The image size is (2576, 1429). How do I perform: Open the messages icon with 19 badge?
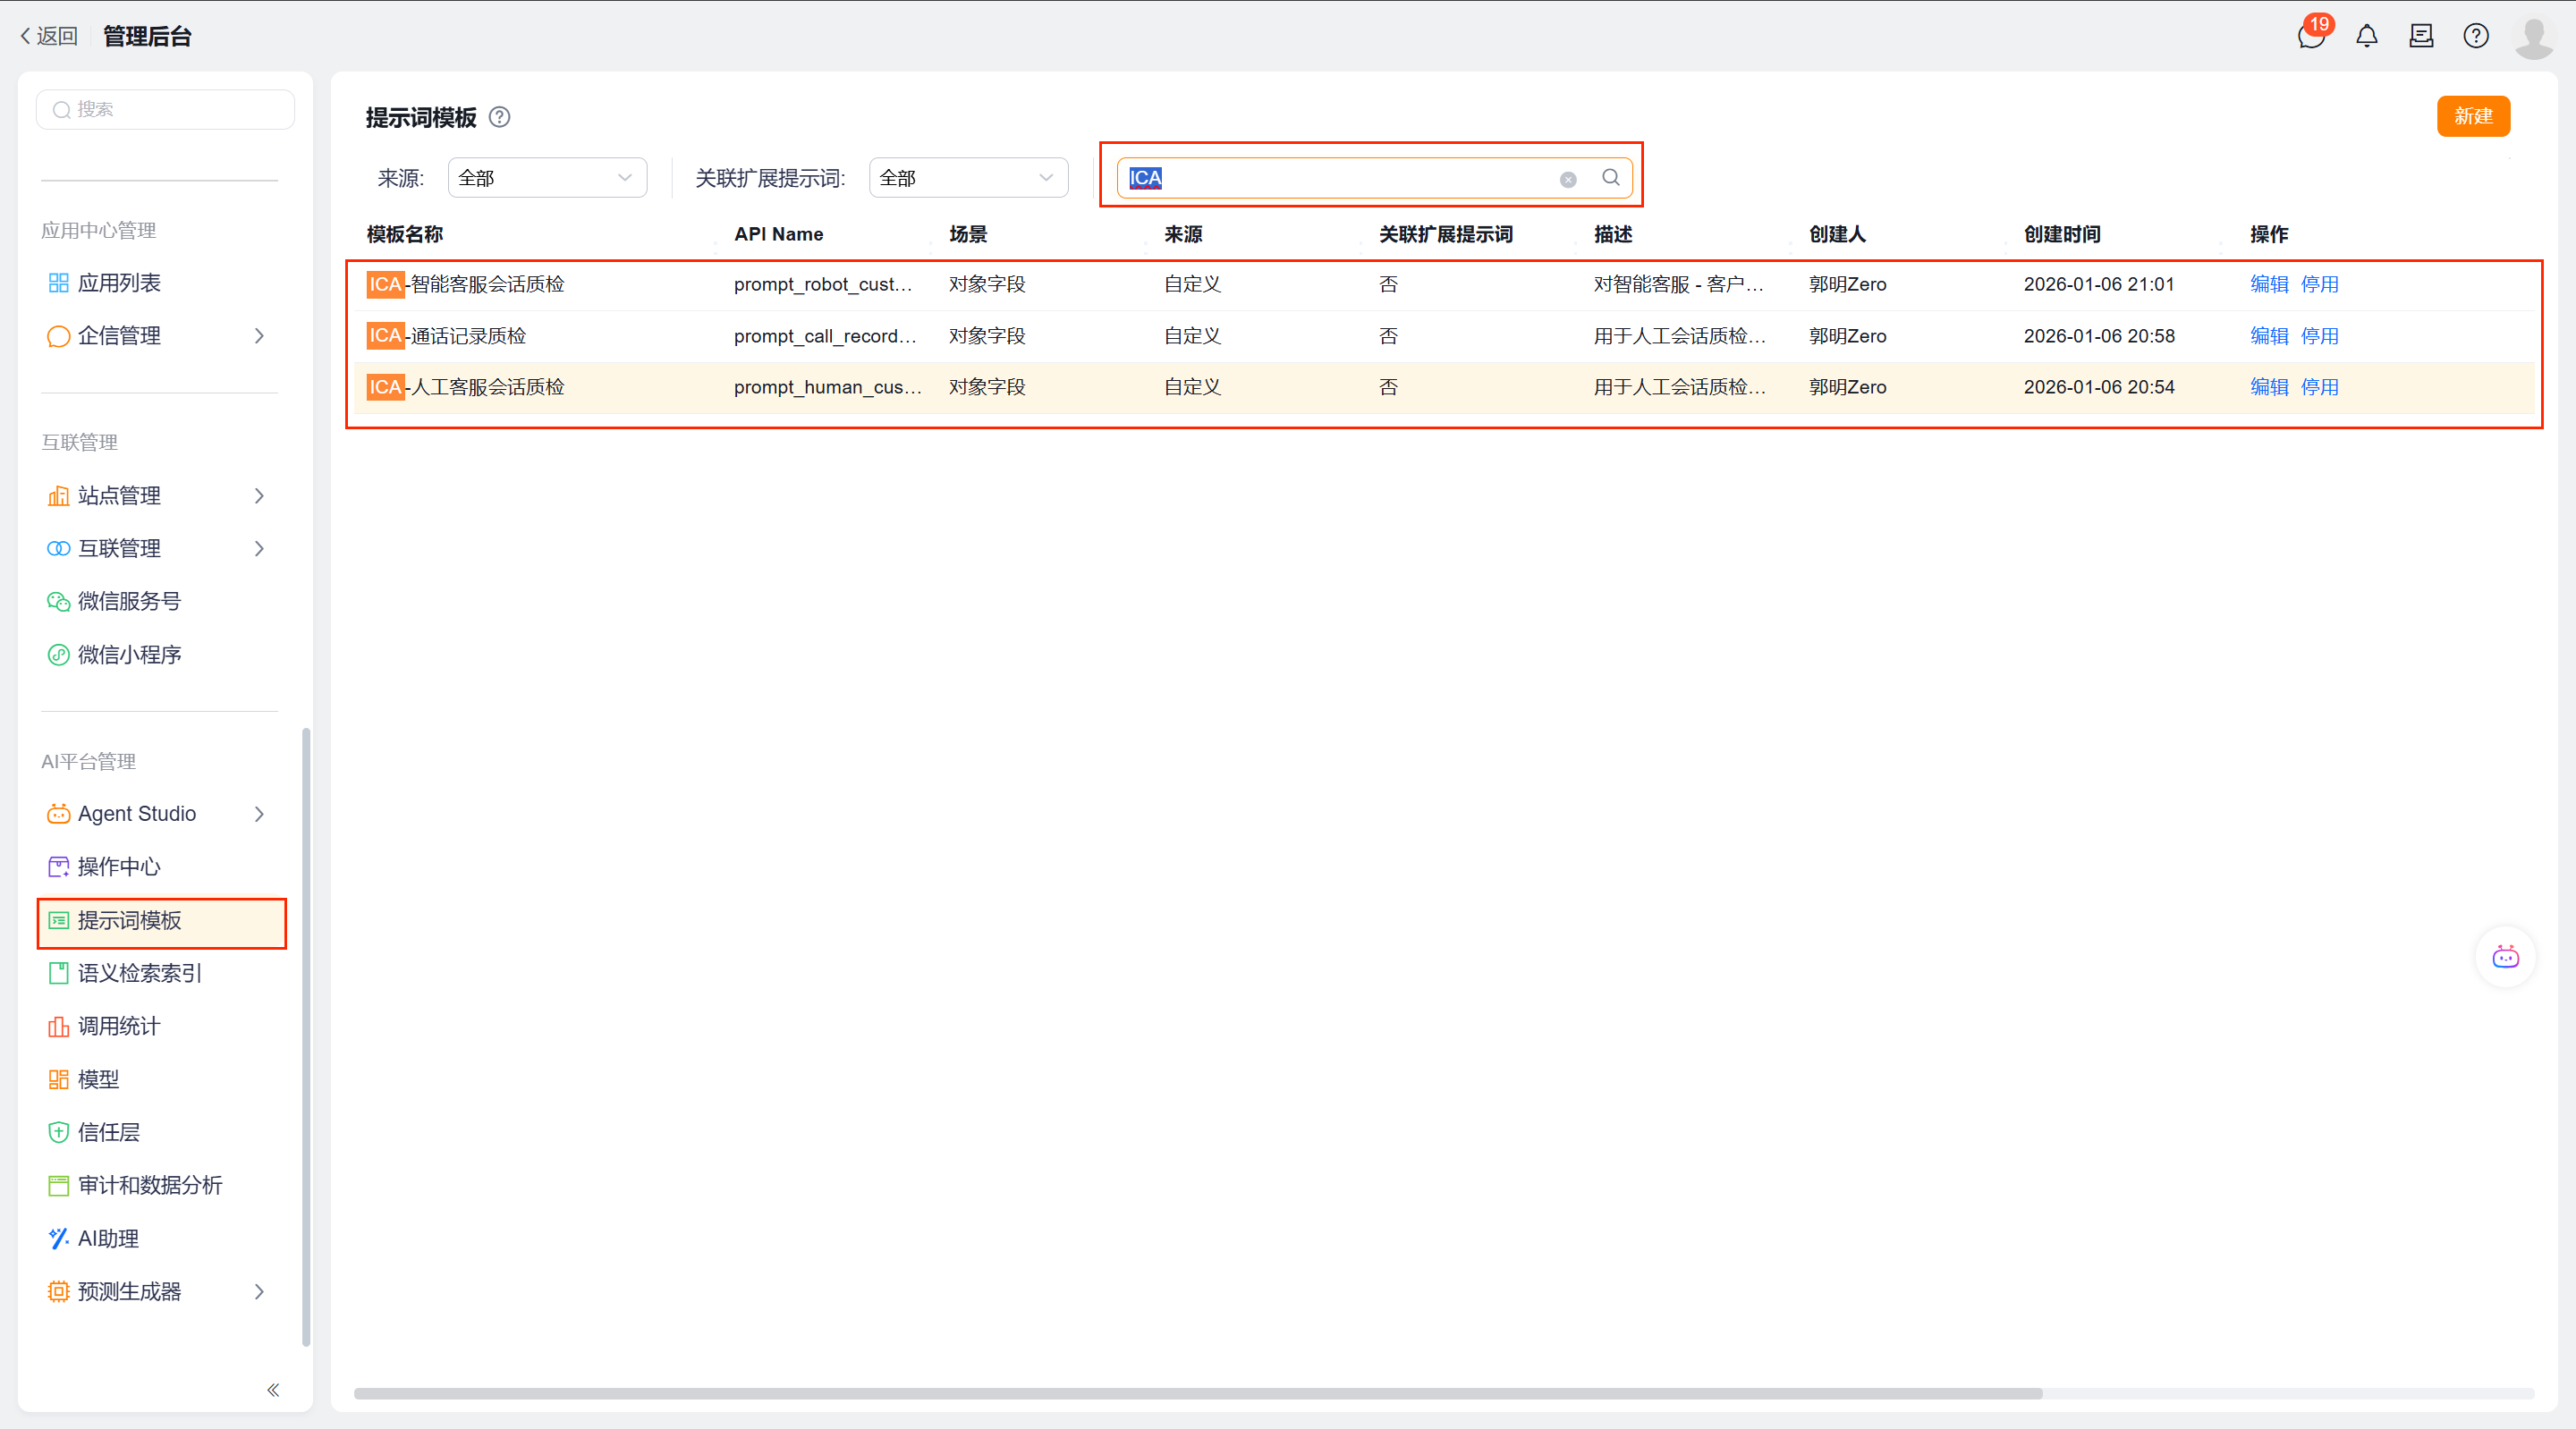(2310, 37)
